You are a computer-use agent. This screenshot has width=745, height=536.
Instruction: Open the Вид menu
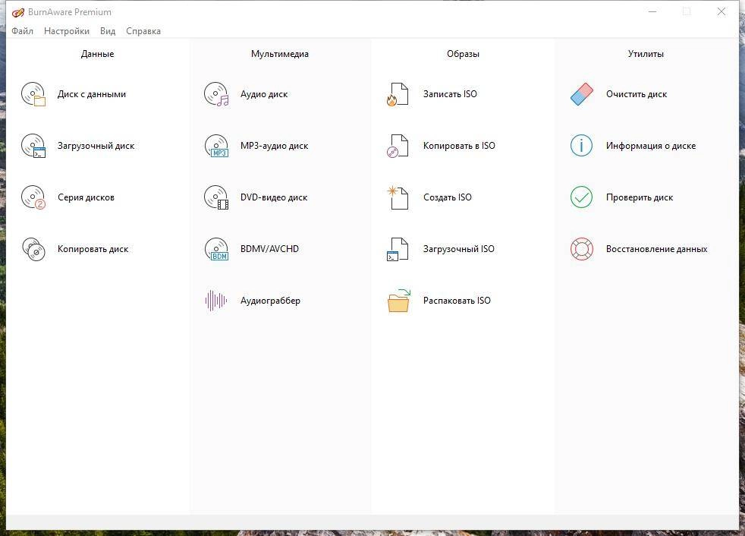108,31
